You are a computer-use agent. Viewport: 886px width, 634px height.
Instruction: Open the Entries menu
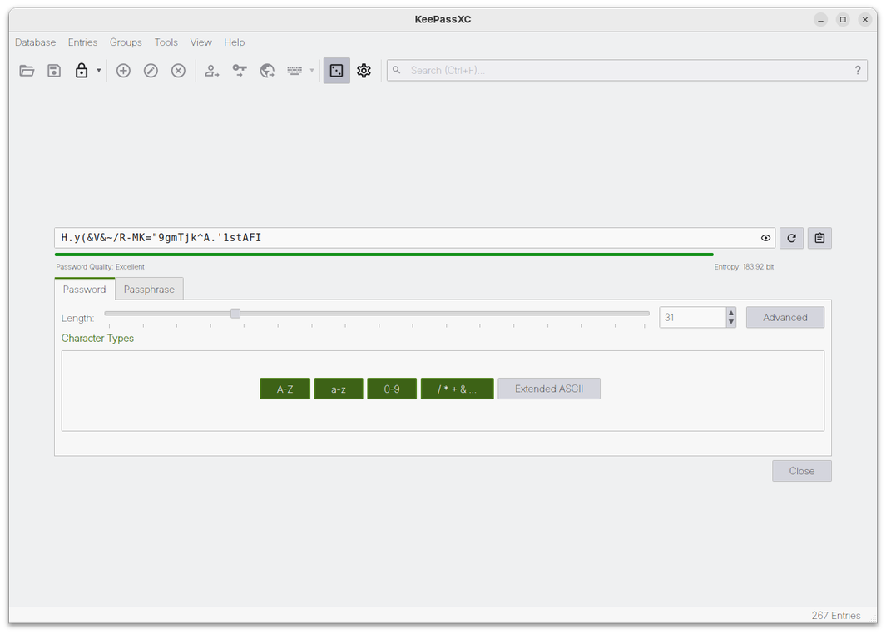coord(82,42)
